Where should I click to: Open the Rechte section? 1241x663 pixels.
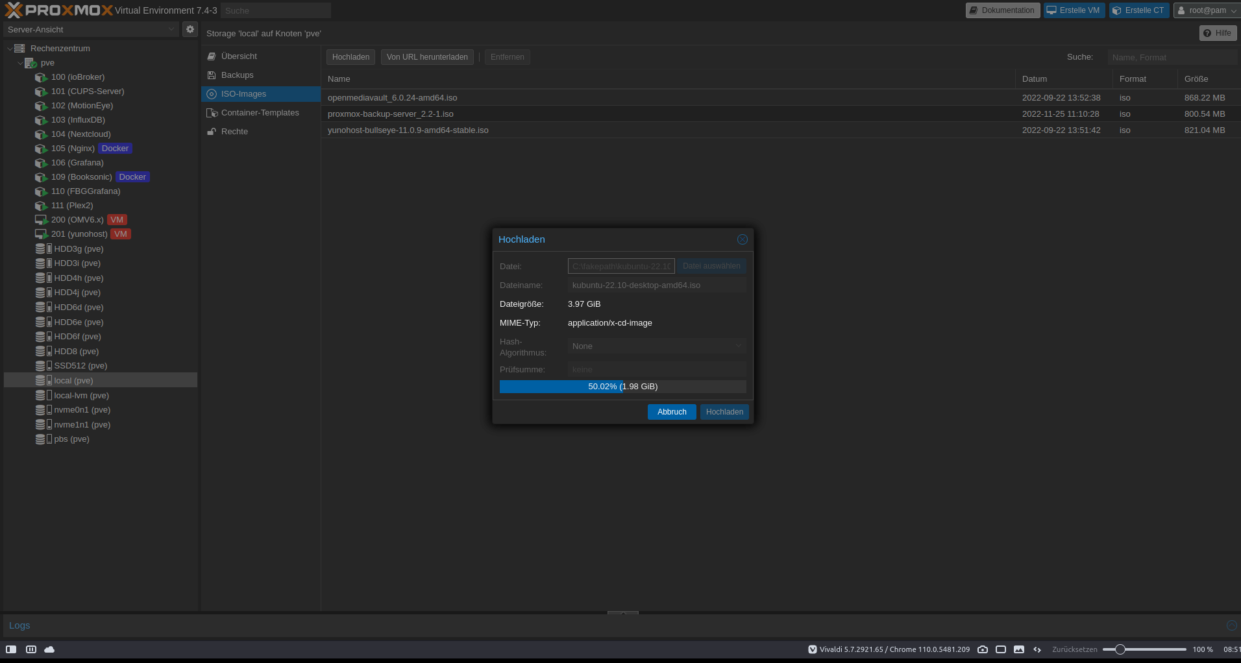(261, 132)
